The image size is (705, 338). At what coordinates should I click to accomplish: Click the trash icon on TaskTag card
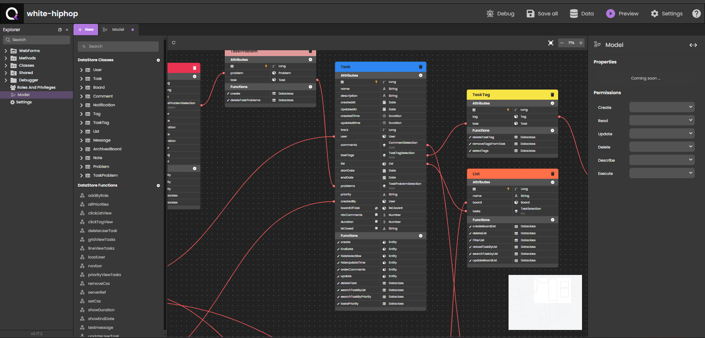click(x=552, y=95)
